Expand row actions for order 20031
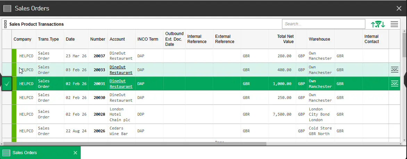The width and height of the screenshot is (407, 159). (x=394, y=84)
